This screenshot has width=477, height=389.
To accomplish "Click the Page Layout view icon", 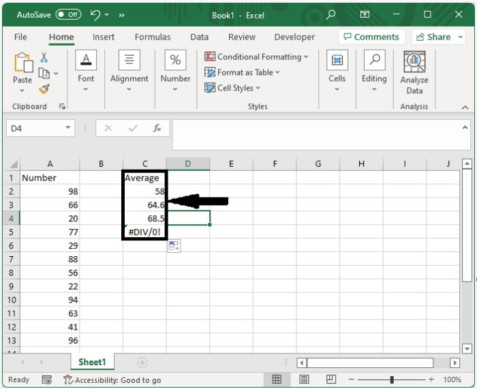I will 304,379.
